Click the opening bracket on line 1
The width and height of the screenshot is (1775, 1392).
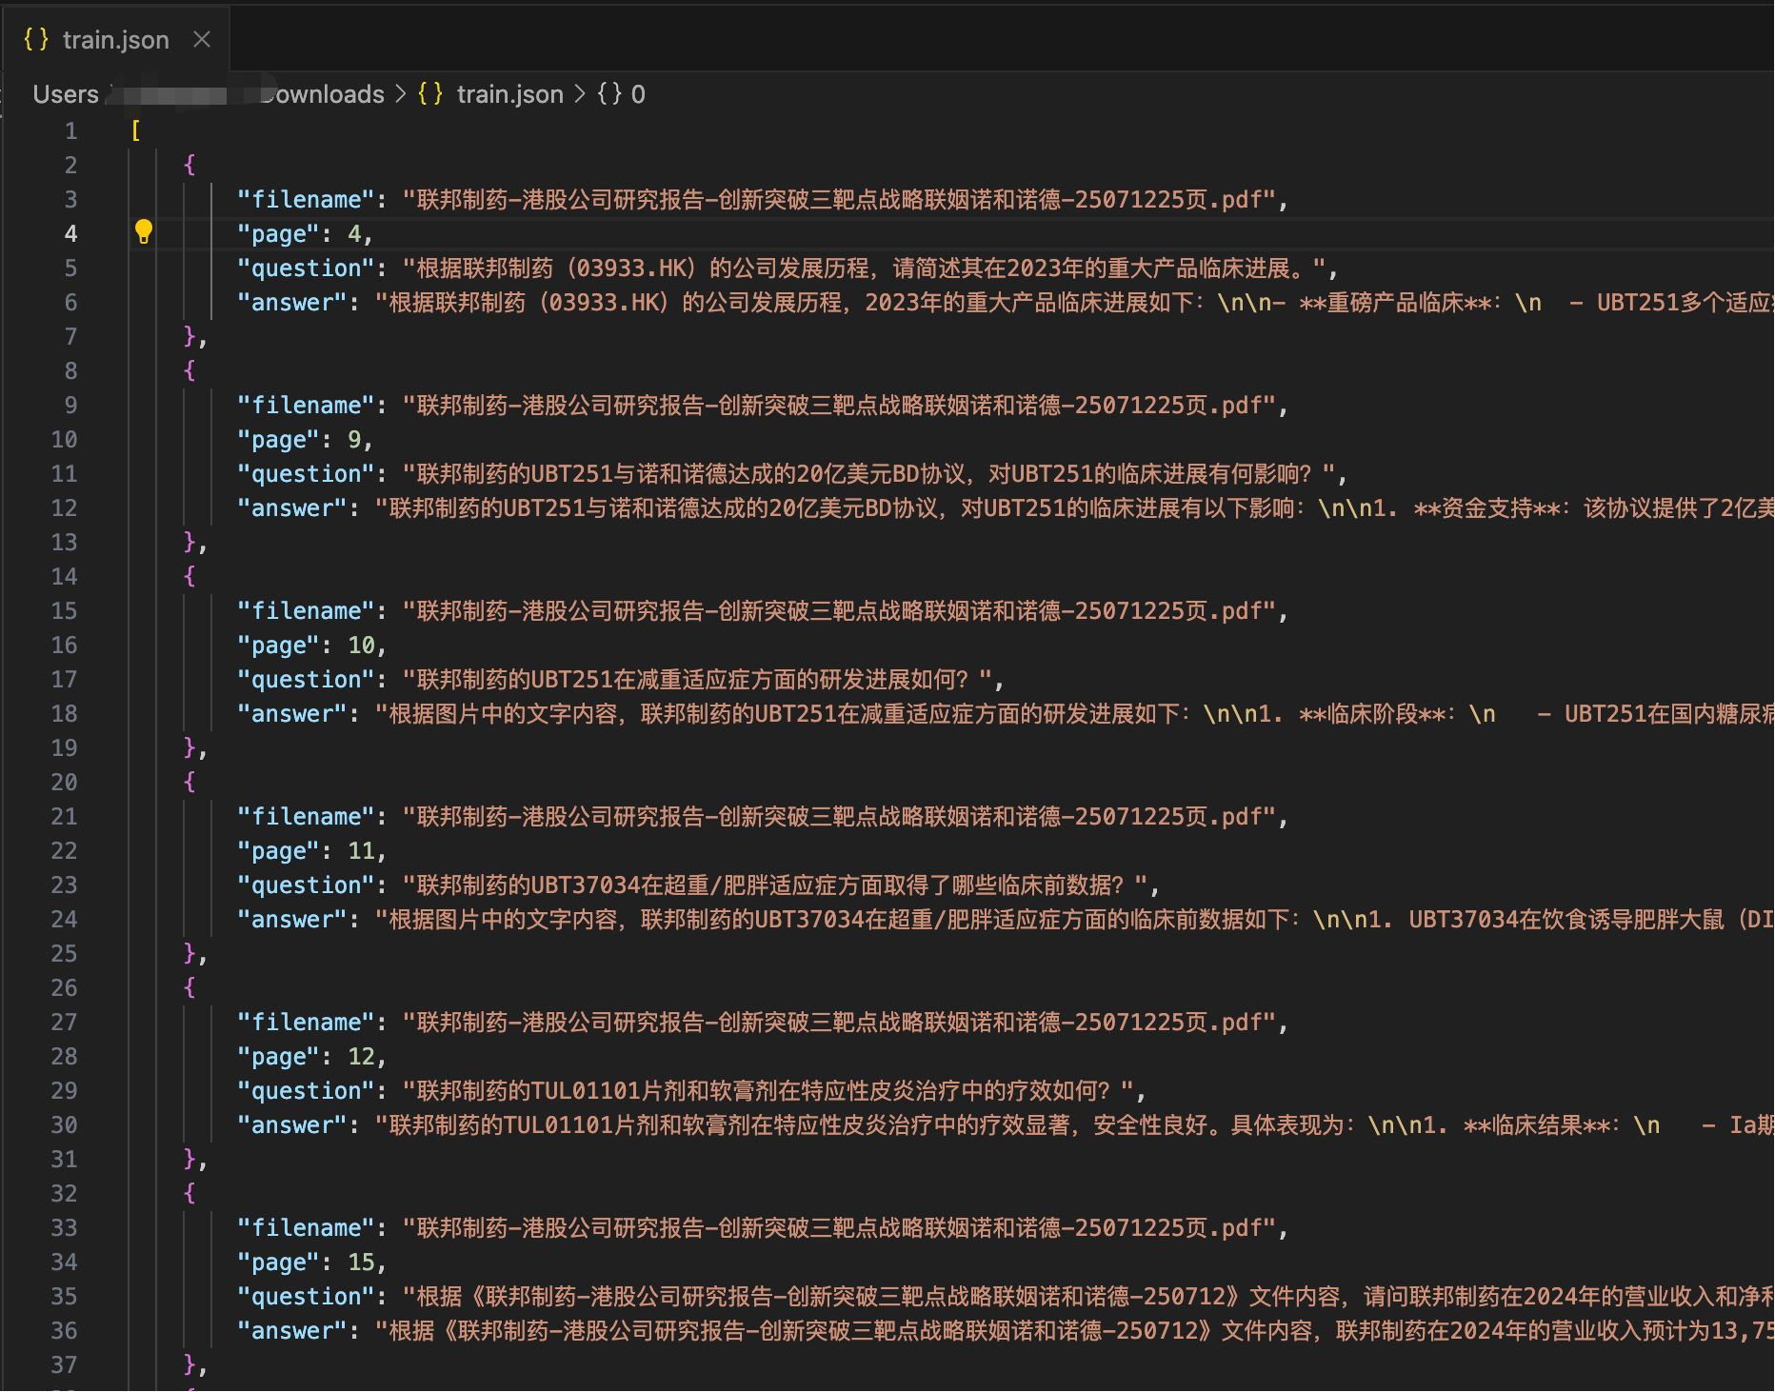pyautogui.click(x=135, y=131)
